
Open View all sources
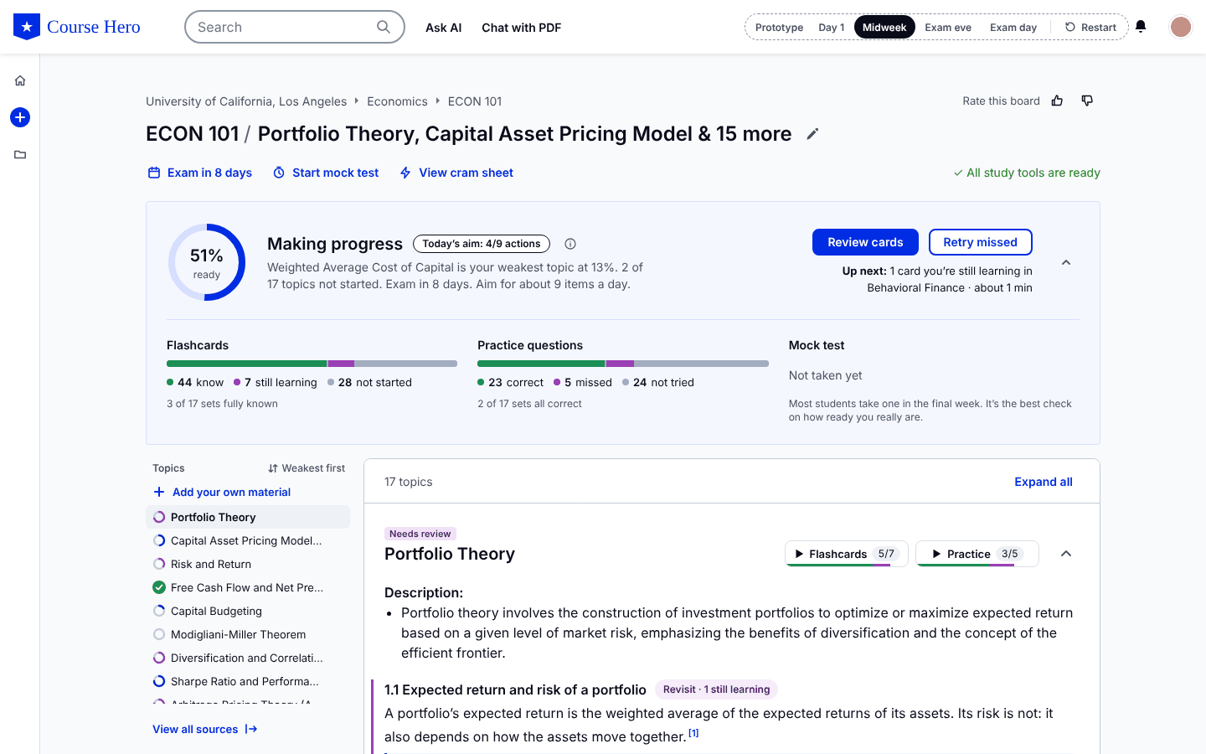pos(205,730)
